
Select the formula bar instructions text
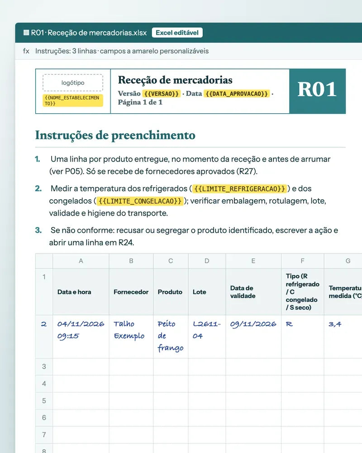(122, 51)
